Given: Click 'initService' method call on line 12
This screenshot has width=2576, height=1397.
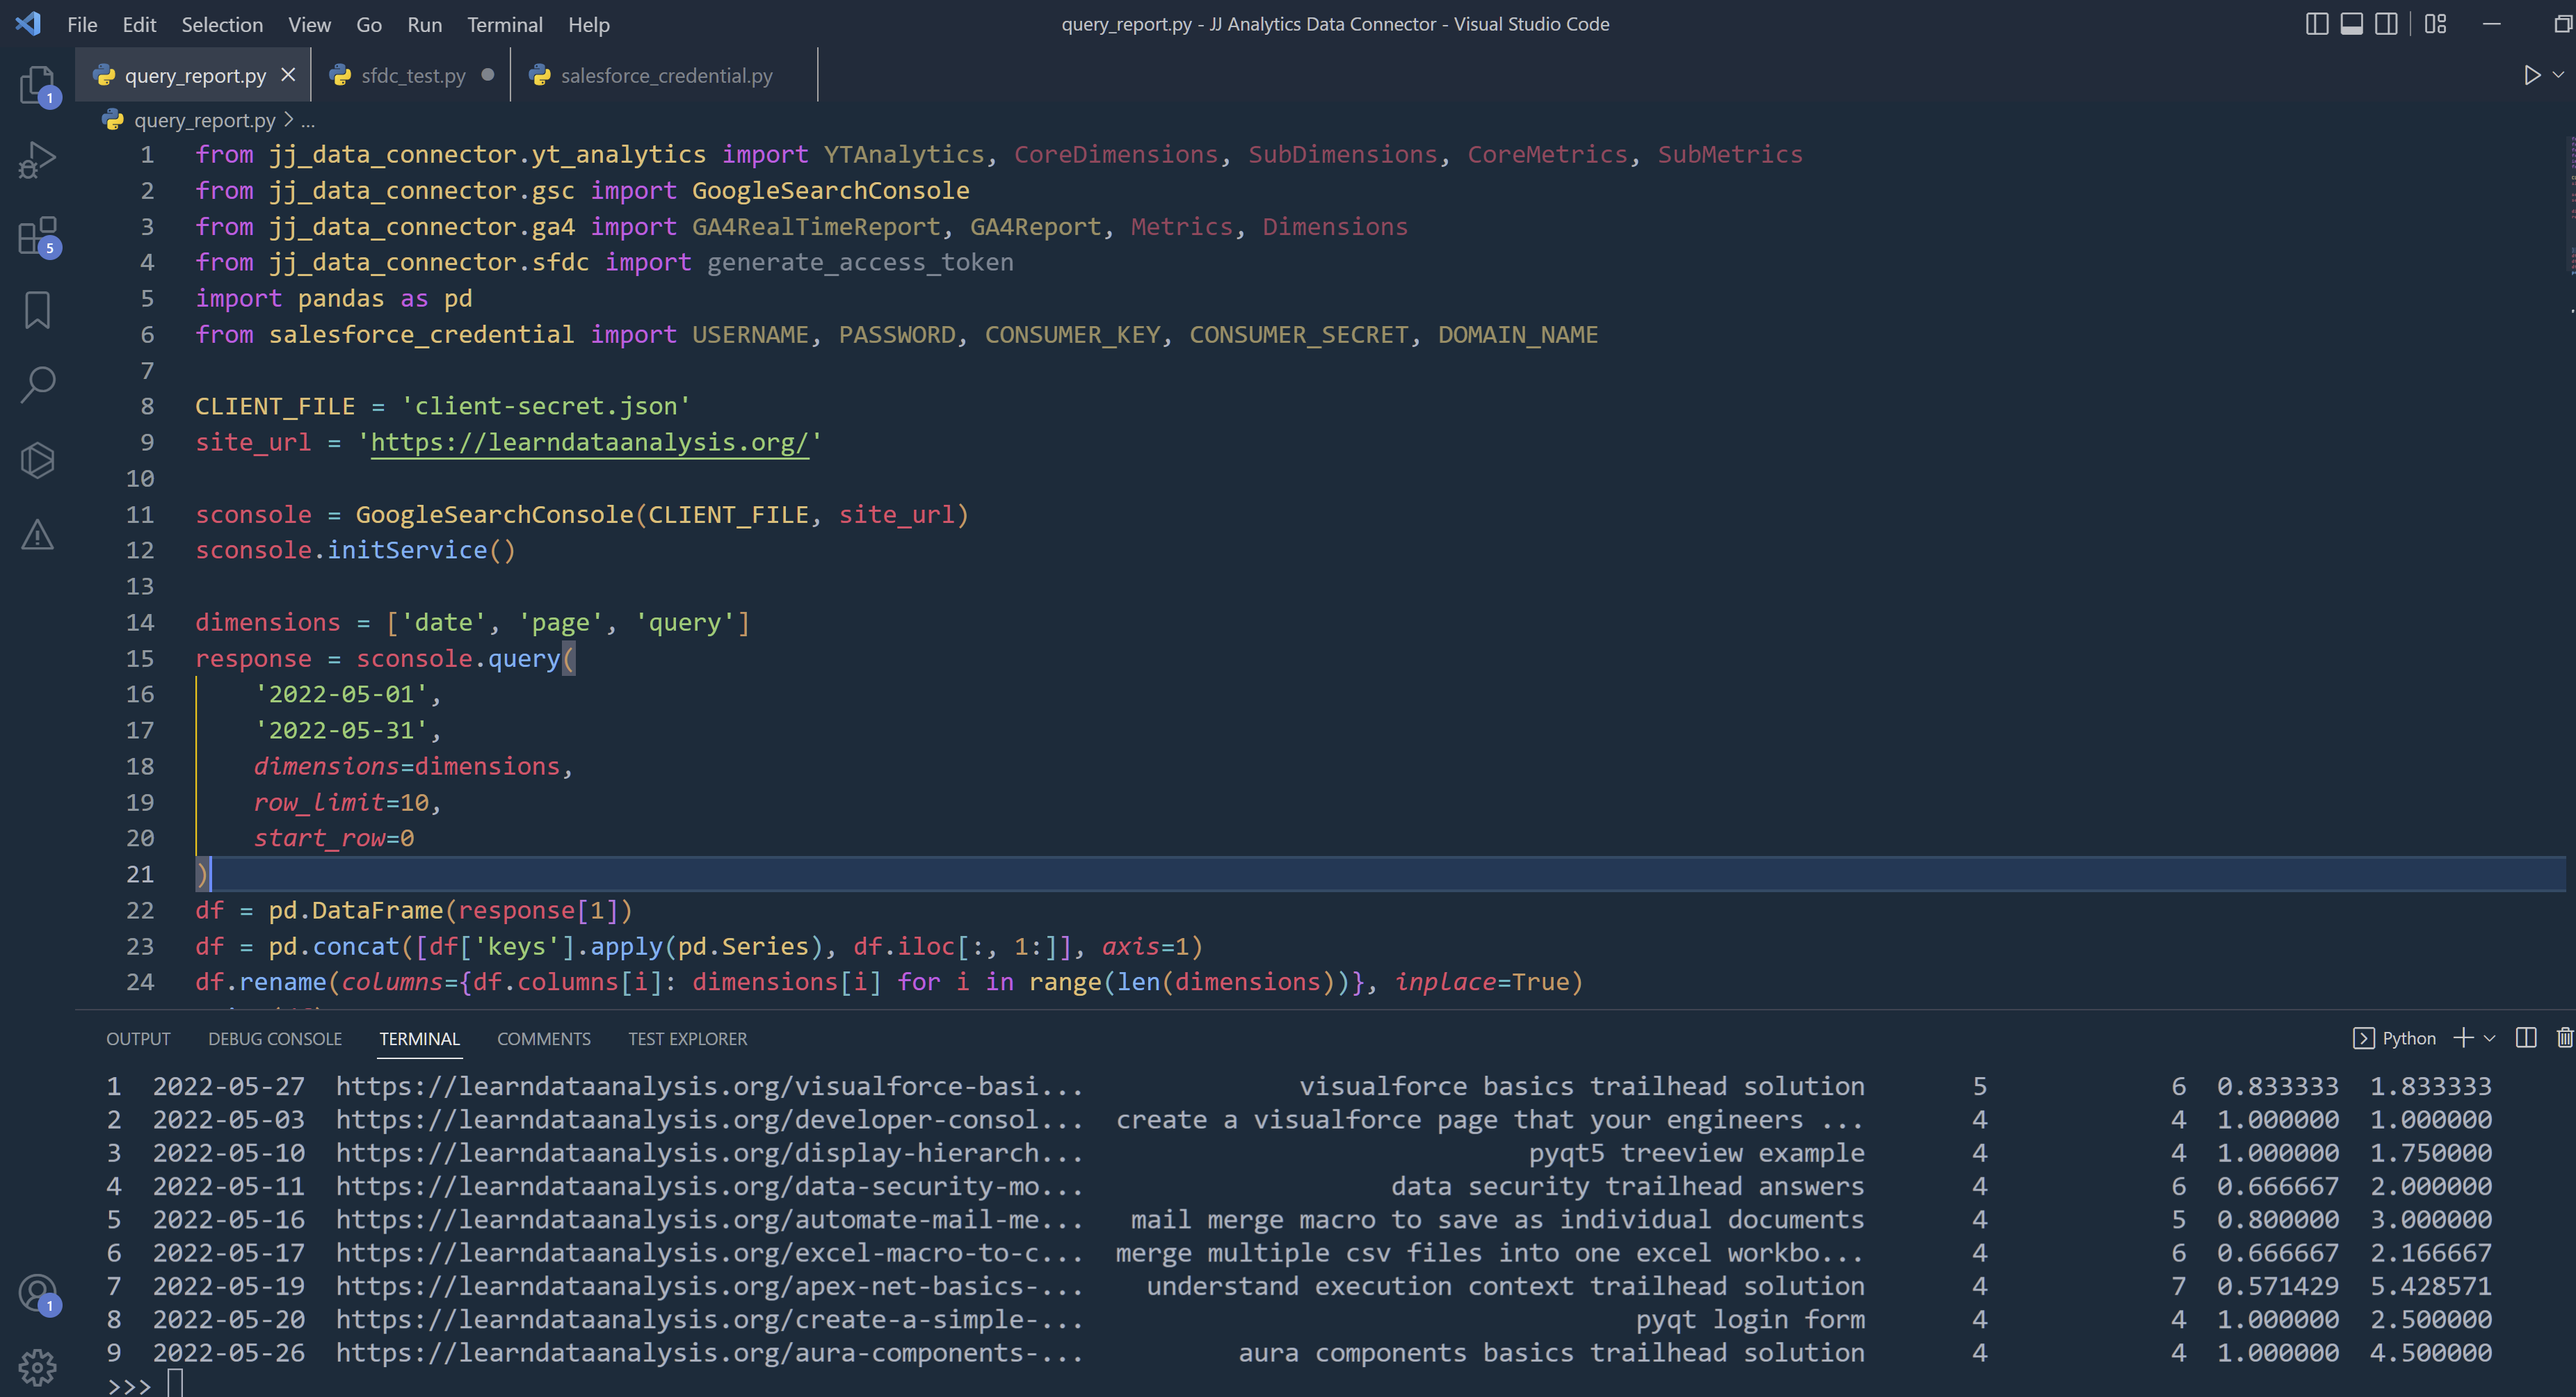Looking at the screenshot, I should click(407, 550).
